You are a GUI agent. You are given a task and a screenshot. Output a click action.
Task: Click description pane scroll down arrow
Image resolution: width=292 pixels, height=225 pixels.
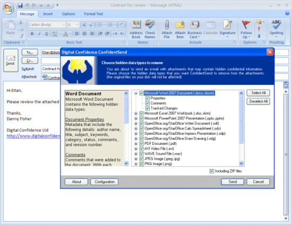point(126,163)
